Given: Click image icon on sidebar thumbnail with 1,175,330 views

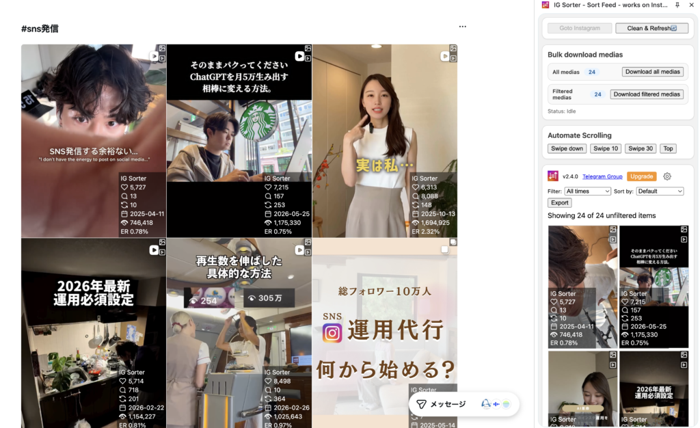Looking at the screenshot, I should 684,230.
